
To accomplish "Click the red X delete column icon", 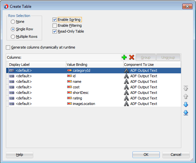I will tap(131, 57).
